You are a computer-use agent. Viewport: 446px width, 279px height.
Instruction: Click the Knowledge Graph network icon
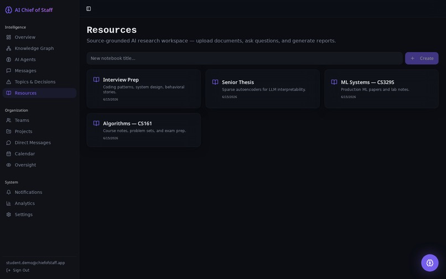(9, 48)
